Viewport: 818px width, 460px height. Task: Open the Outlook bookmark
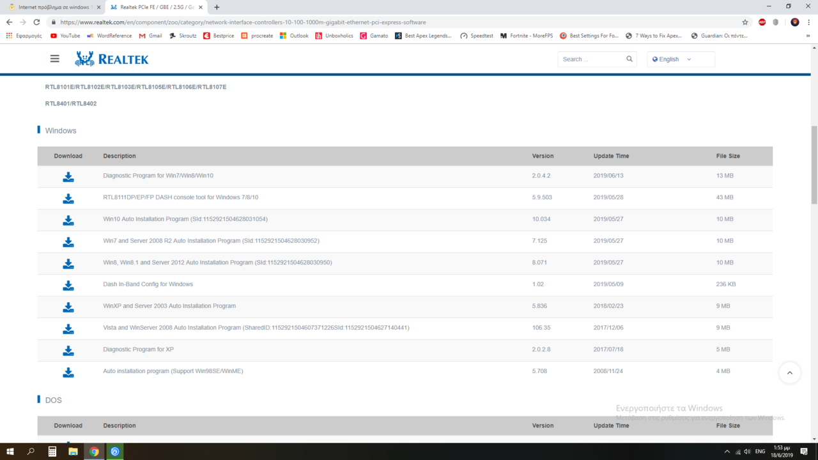(x=294, y=36)
